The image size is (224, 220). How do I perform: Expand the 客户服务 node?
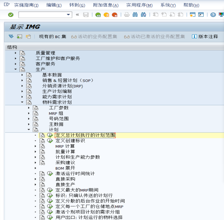click(x=16, y=64)
